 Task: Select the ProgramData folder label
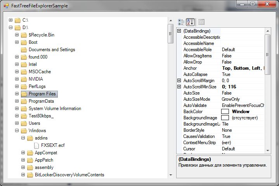tap(41, 101)
